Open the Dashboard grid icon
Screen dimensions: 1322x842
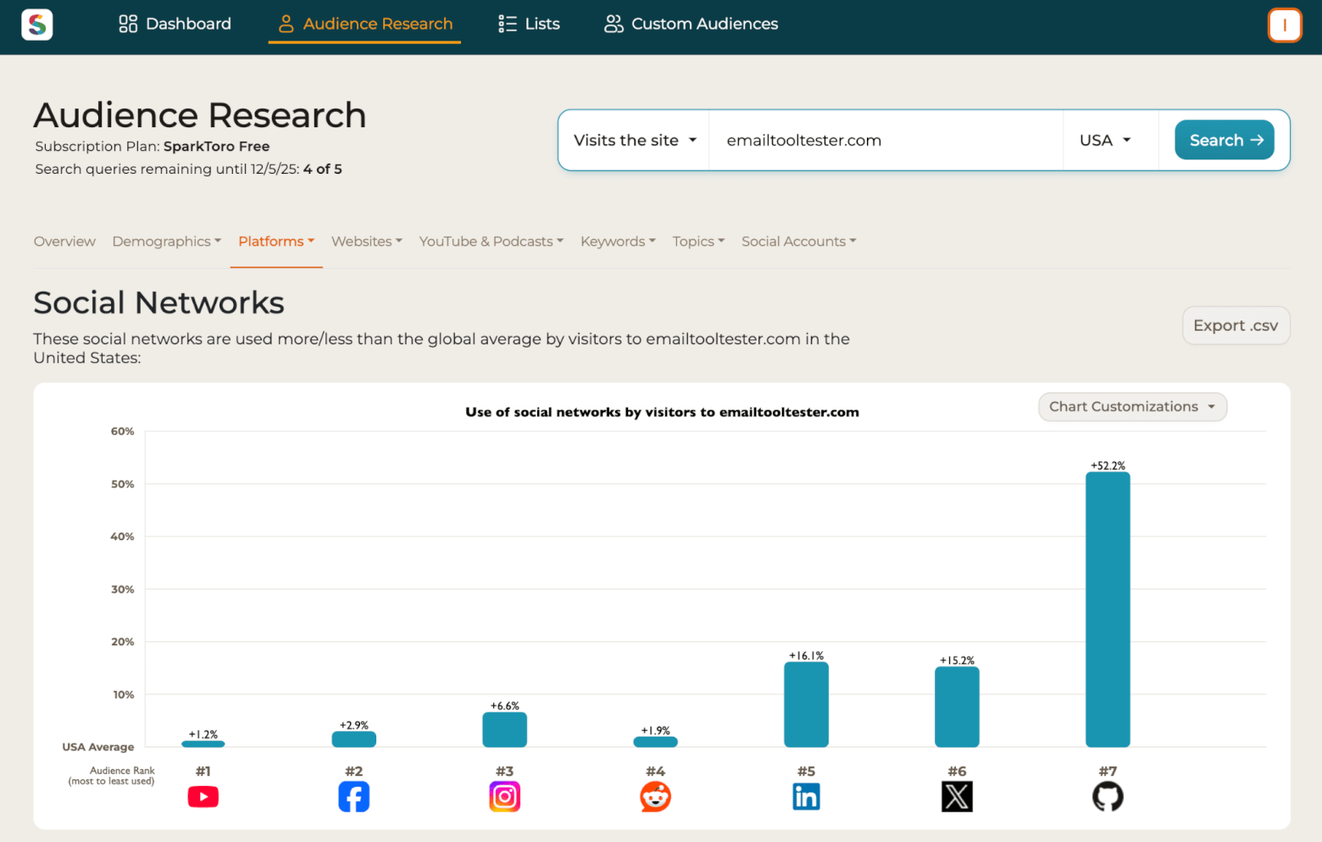coord(128,24)
